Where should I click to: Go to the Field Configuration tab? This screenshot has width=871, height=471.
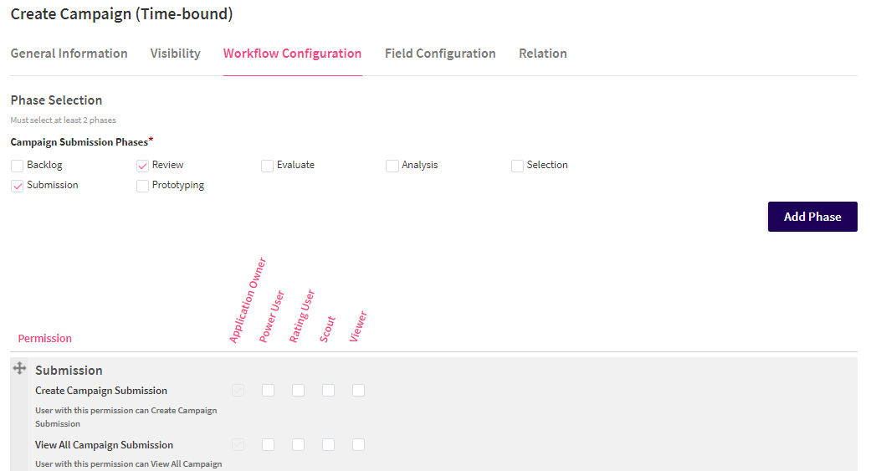(x=440, y=54)
